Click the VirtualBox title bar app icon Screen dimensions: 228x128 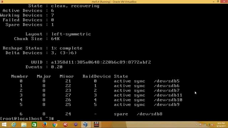click(x=2, y=1)
